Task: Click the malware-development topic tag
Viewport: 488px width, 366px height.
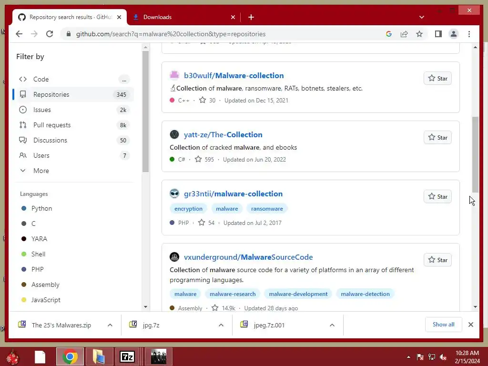Action: 298,294
